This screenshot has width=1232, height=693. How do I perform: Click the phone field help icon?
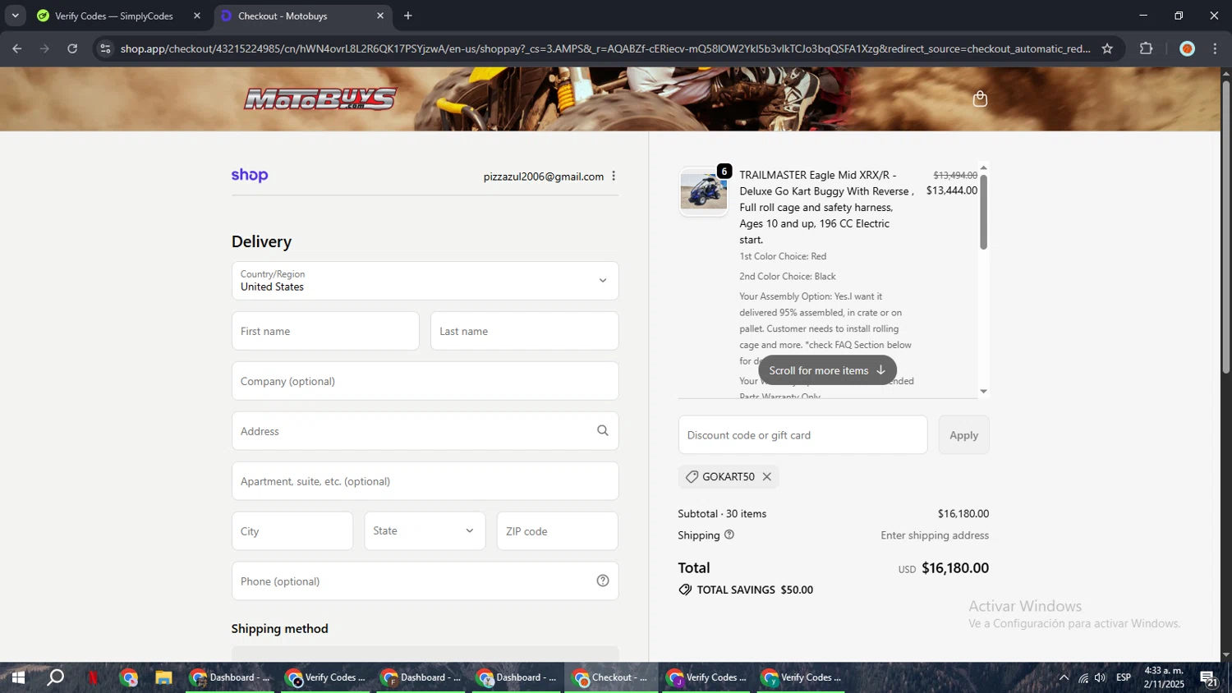(x=603, y=581)
